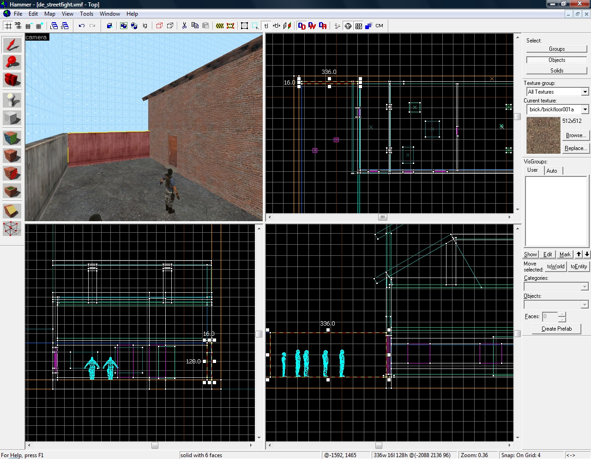Screen dimensions: 591x459
Task: Click the Browse... texture button
Action: pos(575,135)
